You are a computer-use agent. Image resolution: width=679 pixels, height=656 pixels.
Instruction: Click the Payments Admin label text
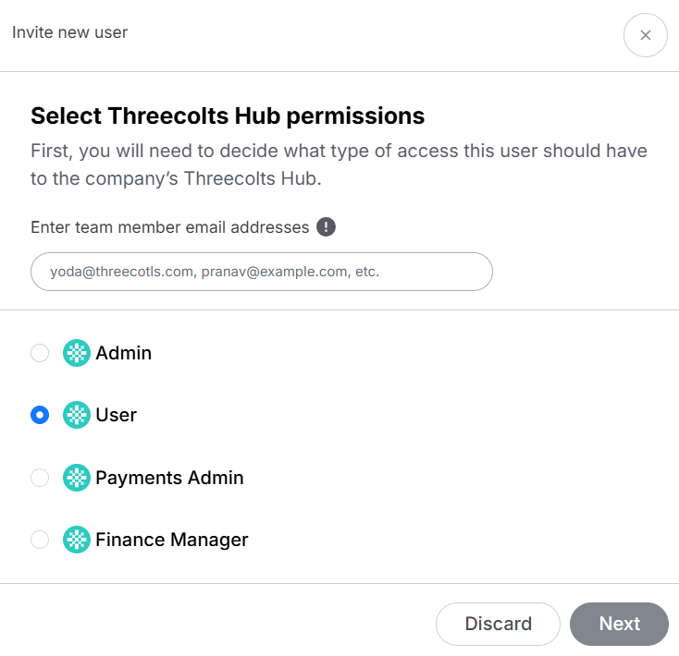click(169, 478)
